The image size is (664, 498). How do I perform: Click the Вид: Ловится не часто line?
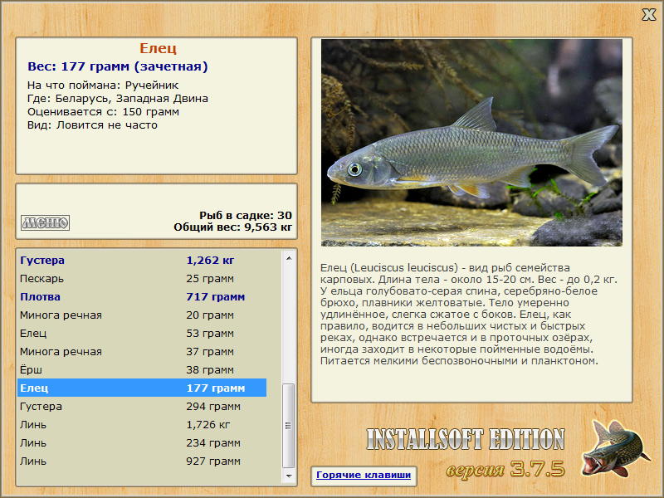pyautogui.click(x=92, y=125)
